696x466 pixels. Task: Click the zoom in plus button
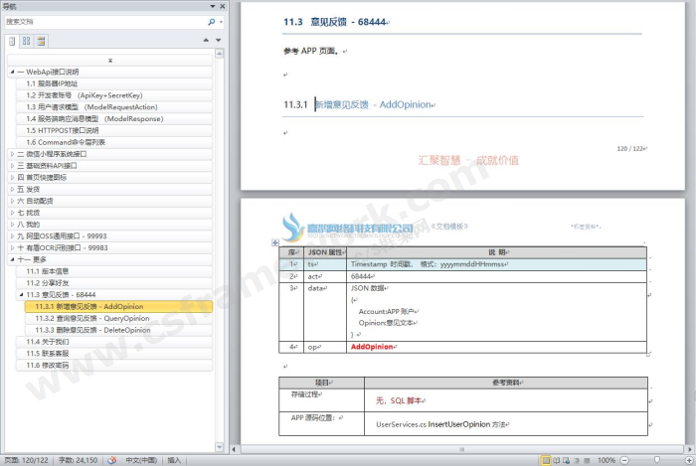pos(687,460)
